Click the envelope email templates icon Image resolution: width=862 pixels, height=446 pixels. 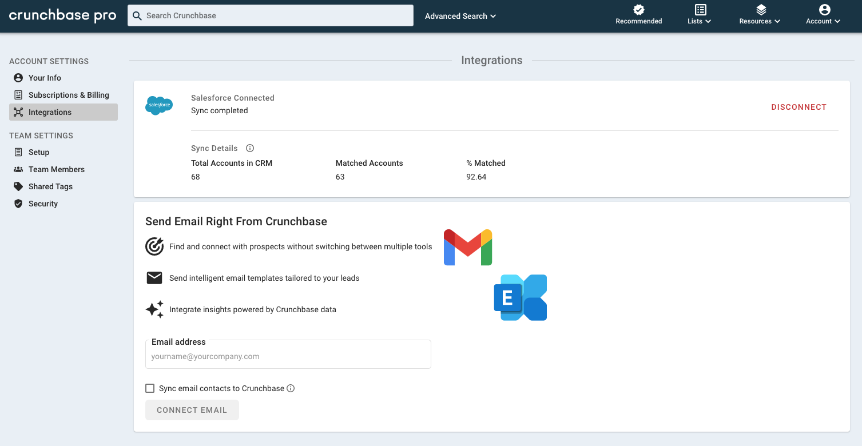coord(154,278)
